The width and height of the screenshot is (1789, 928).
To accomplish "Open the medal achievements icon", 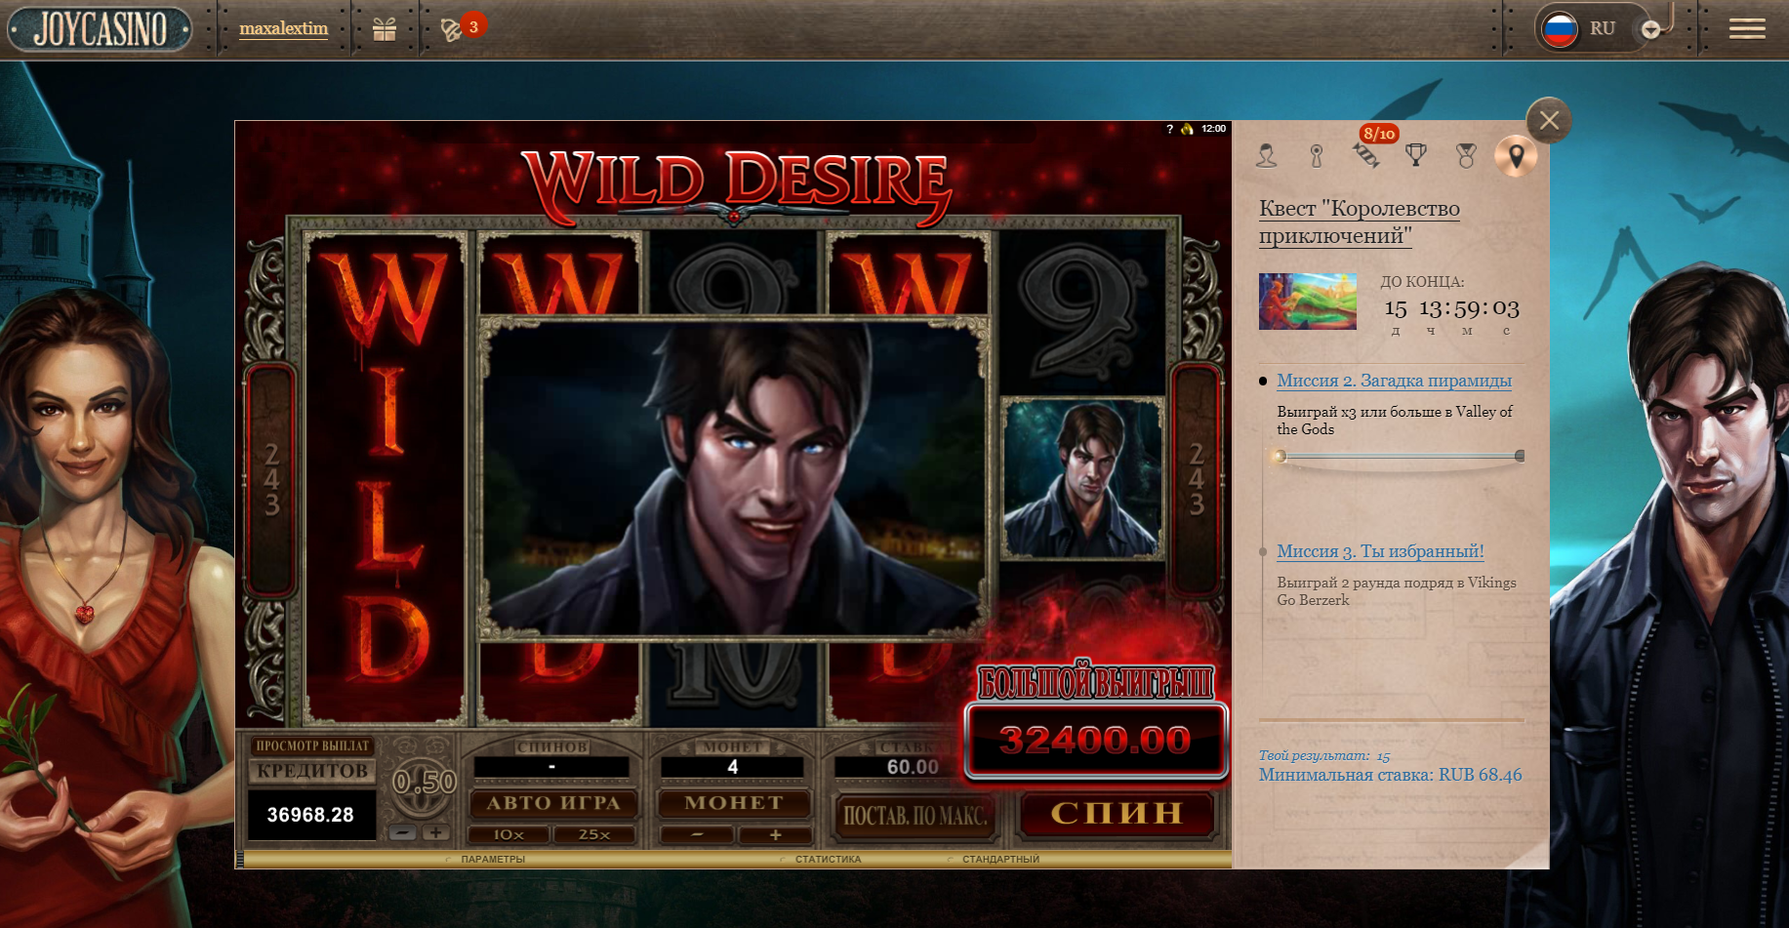I will [1466, 155].
